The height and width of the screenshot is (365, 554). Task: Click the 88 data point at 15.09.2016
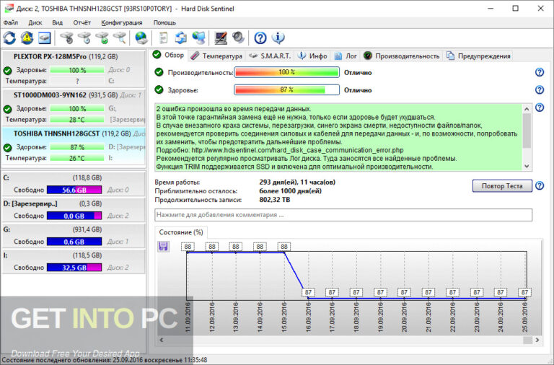click(284, 247)
